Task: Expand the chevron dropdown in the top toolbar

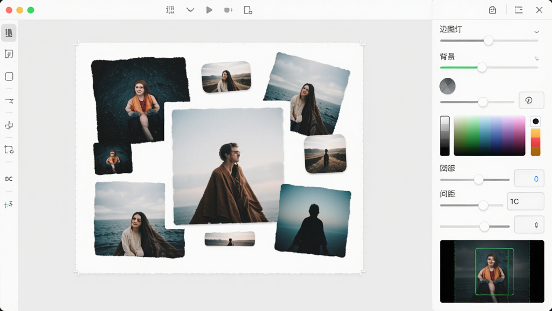Action: pos(190,10)
